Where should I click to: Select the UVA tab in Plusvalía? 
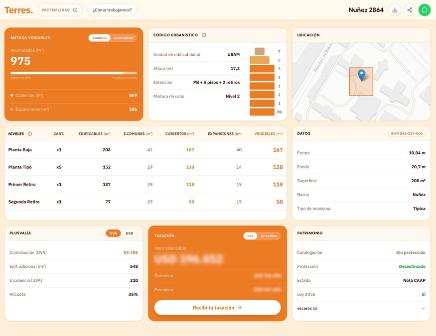pos(114,233)
